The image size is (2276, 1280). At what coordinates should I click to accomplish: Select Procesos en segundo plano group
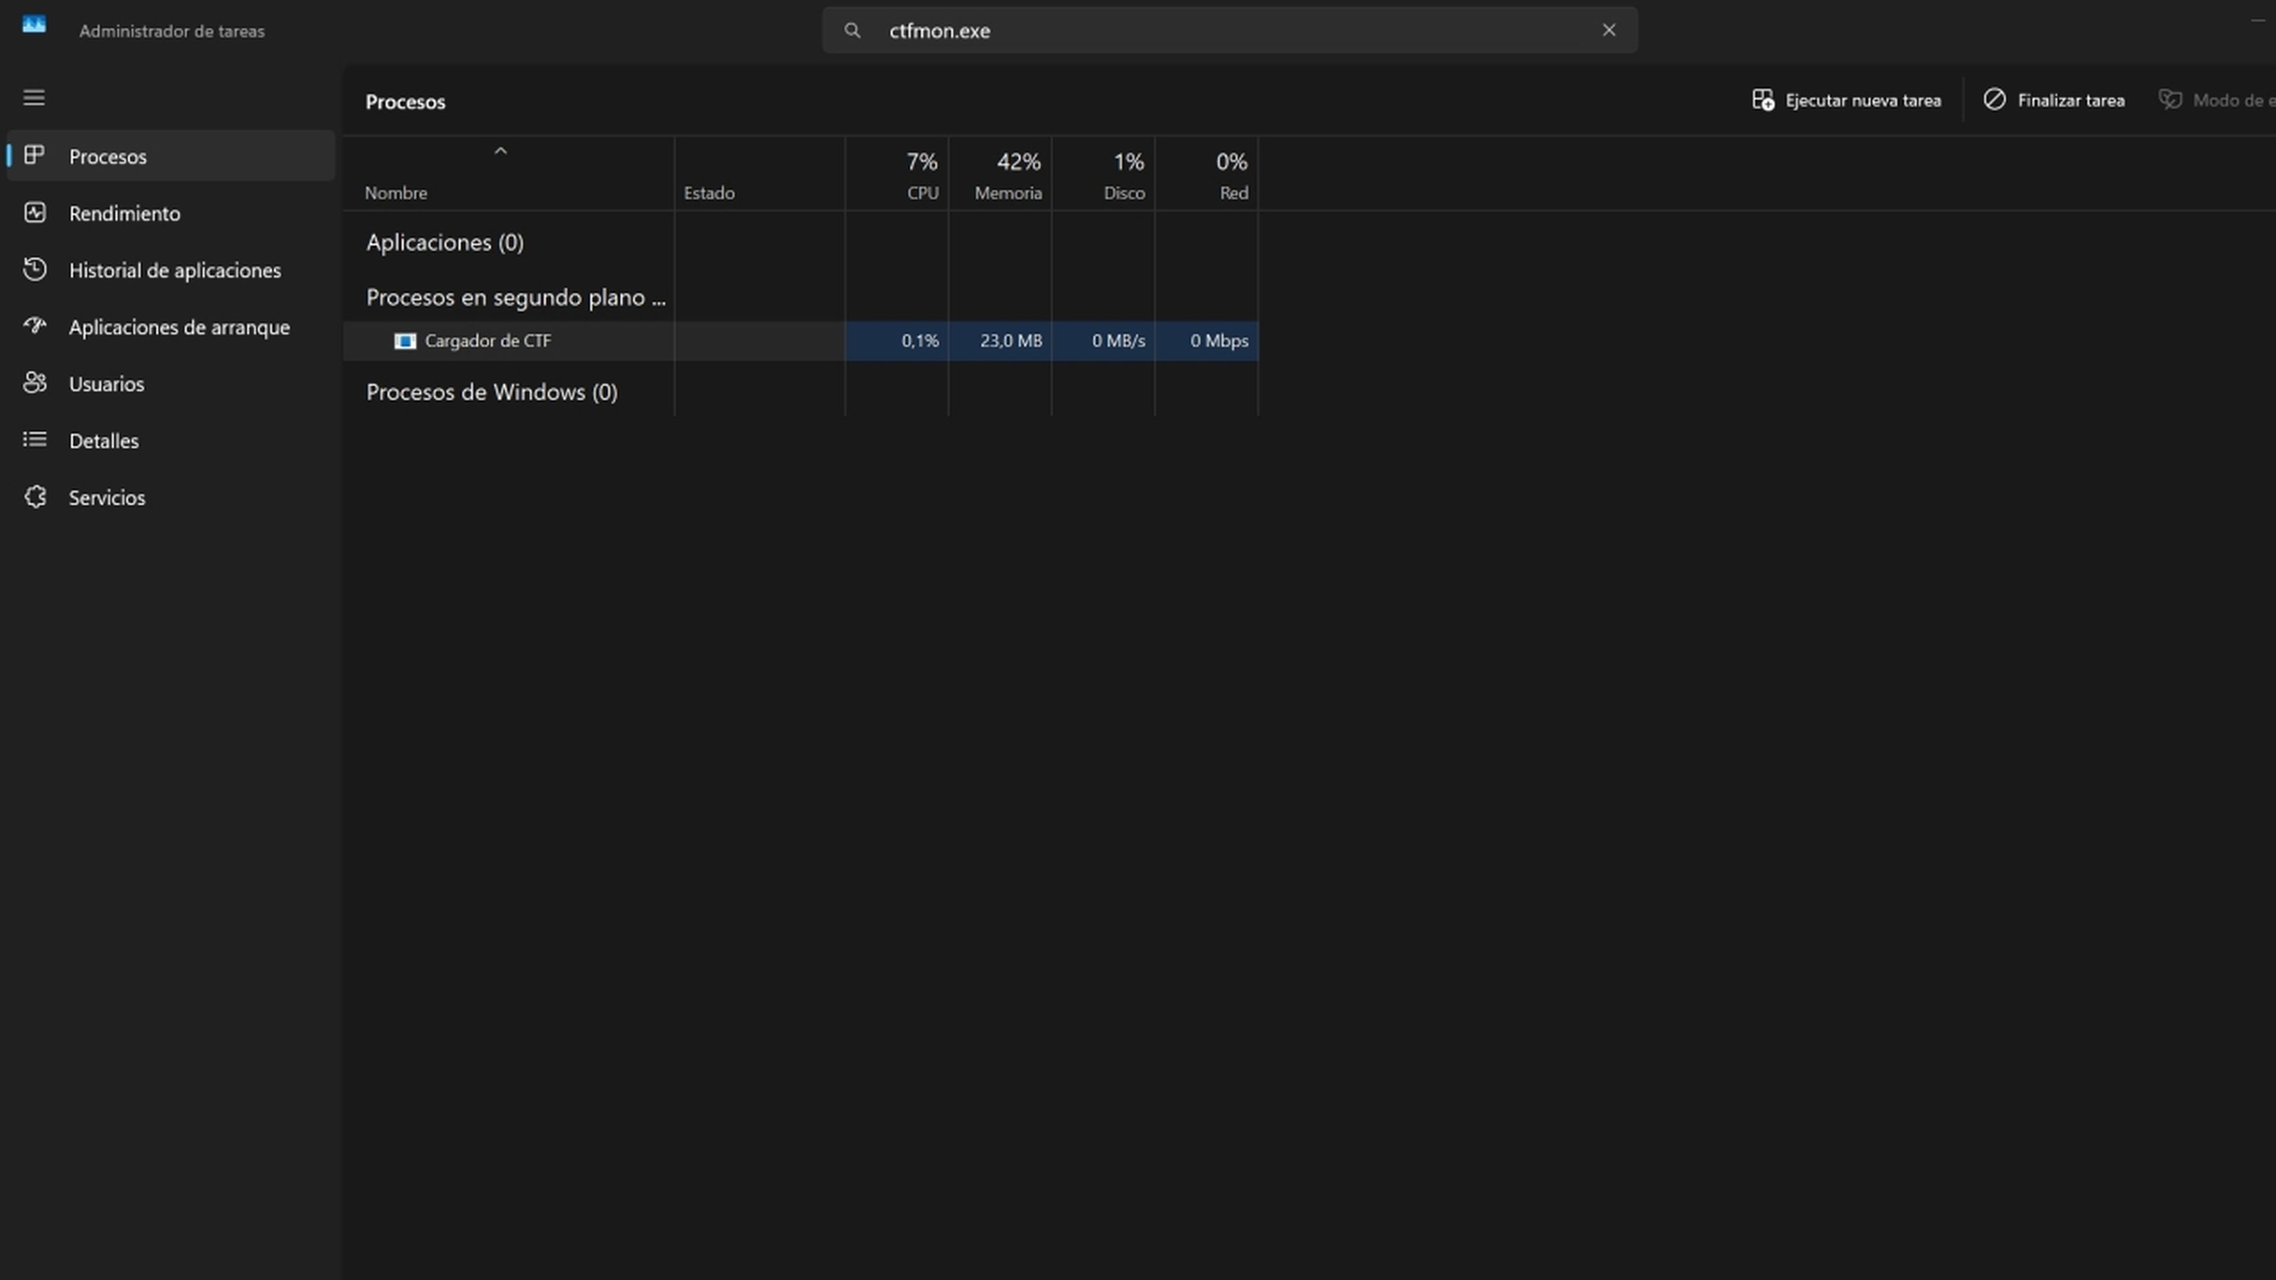[516, 297]
